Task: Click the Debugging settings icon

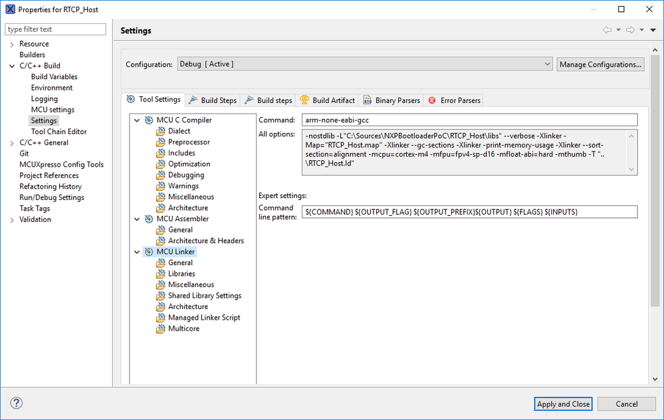Action: (161, 175)
